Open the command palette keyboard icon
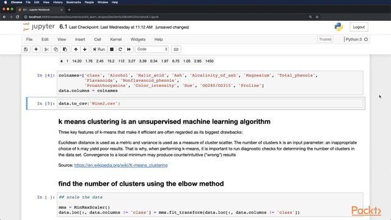This screenshot has width=391, height=220. [x=176, y=50]
